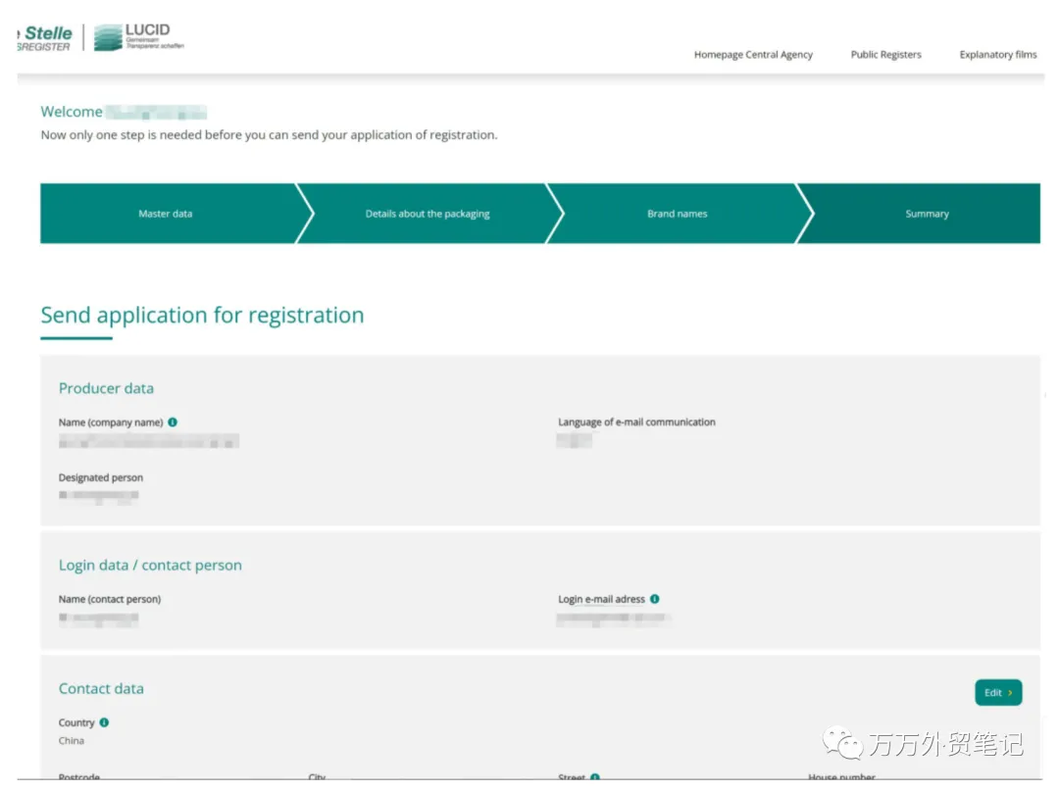Click the Producer data section heading
Viewport: 1059px width, 791px height.
(106, 388)
